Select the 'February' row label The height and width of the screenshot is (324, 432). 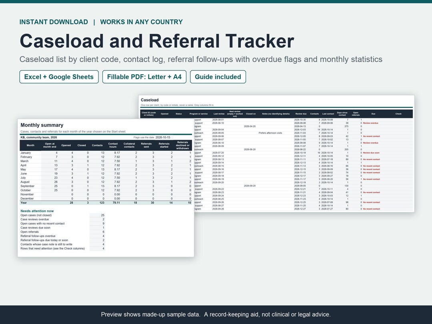(26, 157)
